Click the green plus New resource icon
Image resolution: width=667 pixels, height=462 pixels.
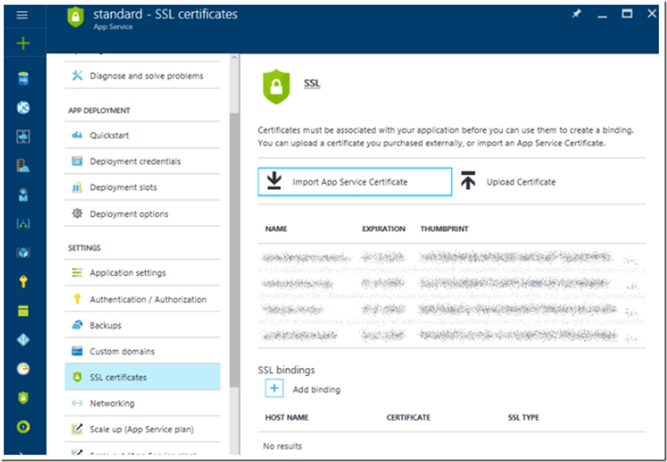[x=23, y=44]
